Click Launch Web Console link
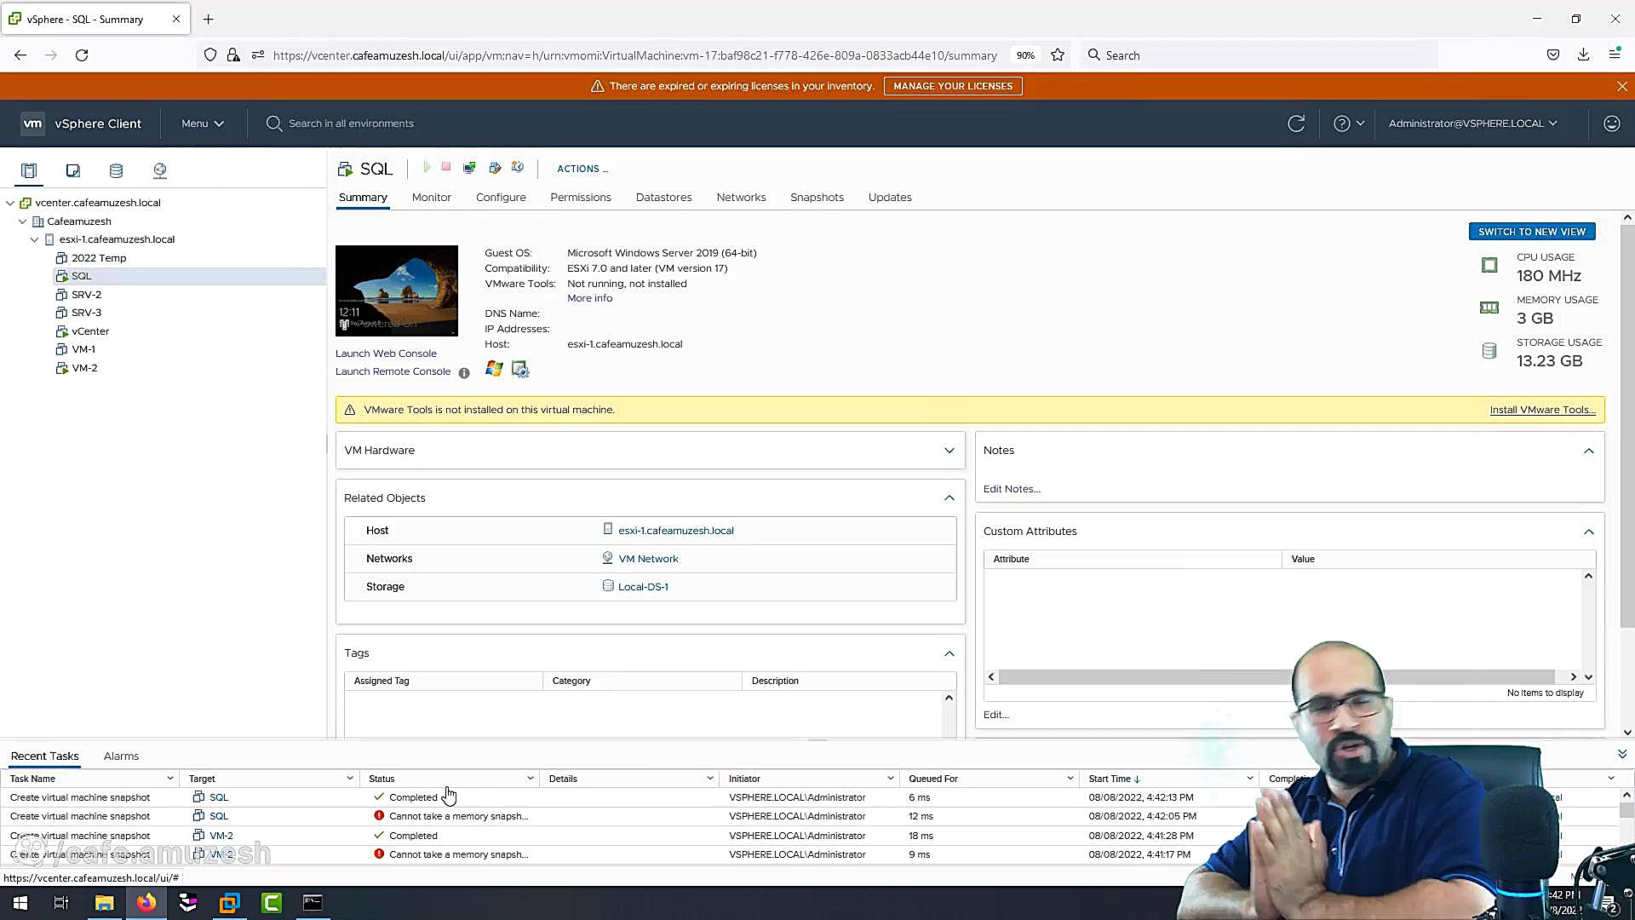The height and width of the screenshot is (920, 1635). [x=386, y=354]
